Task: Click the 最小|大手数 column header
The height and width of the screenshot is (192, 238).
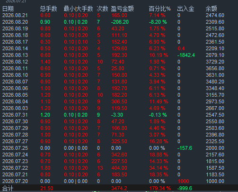Action: click(x=79, y=9)
